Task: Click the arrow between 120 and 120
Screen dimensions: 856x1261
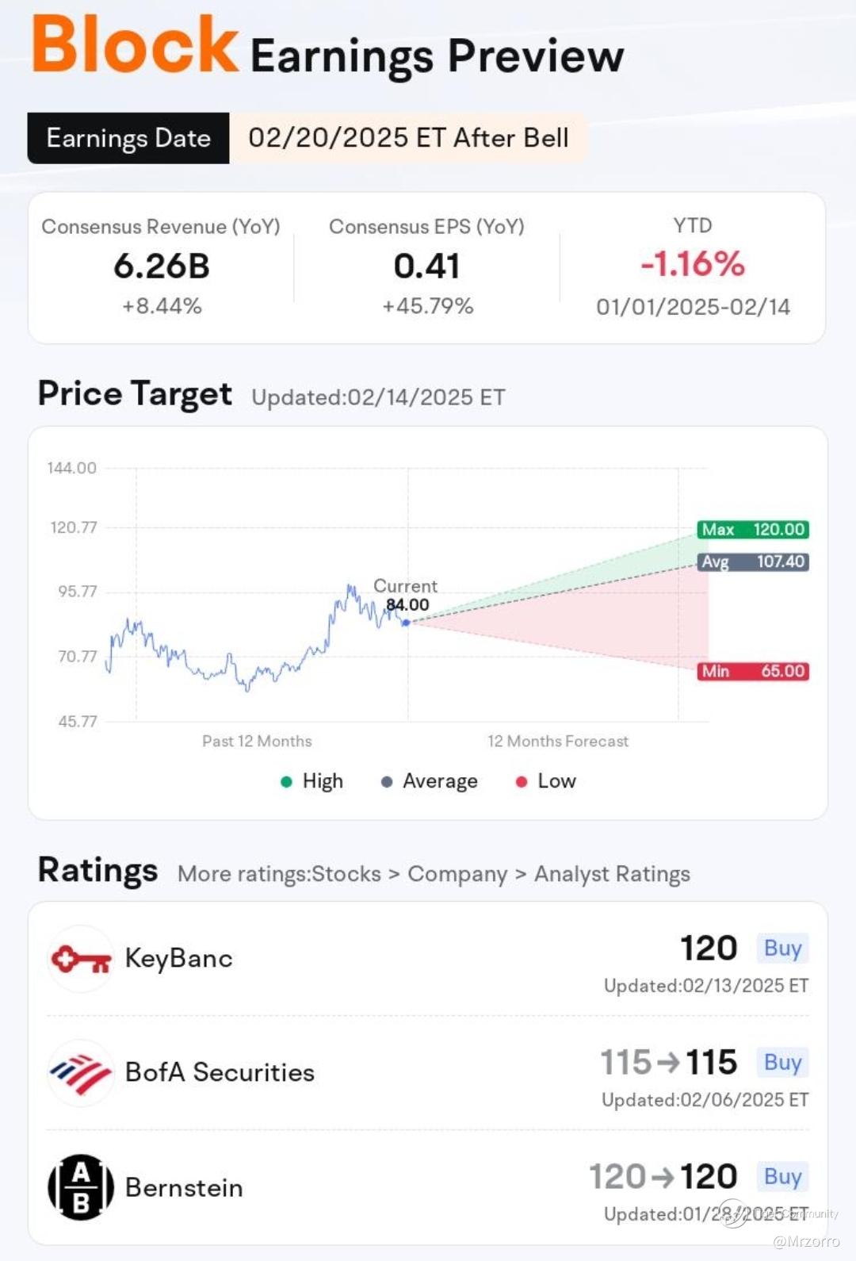Action: point(663,1177)
